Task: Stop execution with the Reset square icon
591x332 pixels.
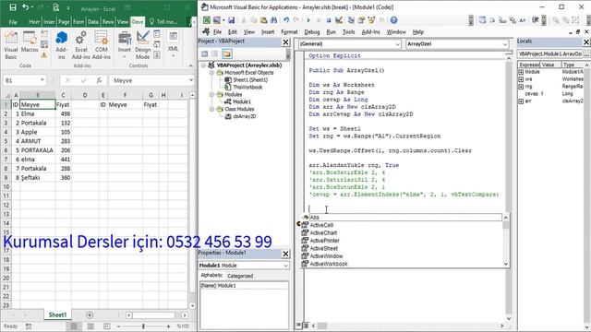Action: pyautogui.click(x=329, y=20)
